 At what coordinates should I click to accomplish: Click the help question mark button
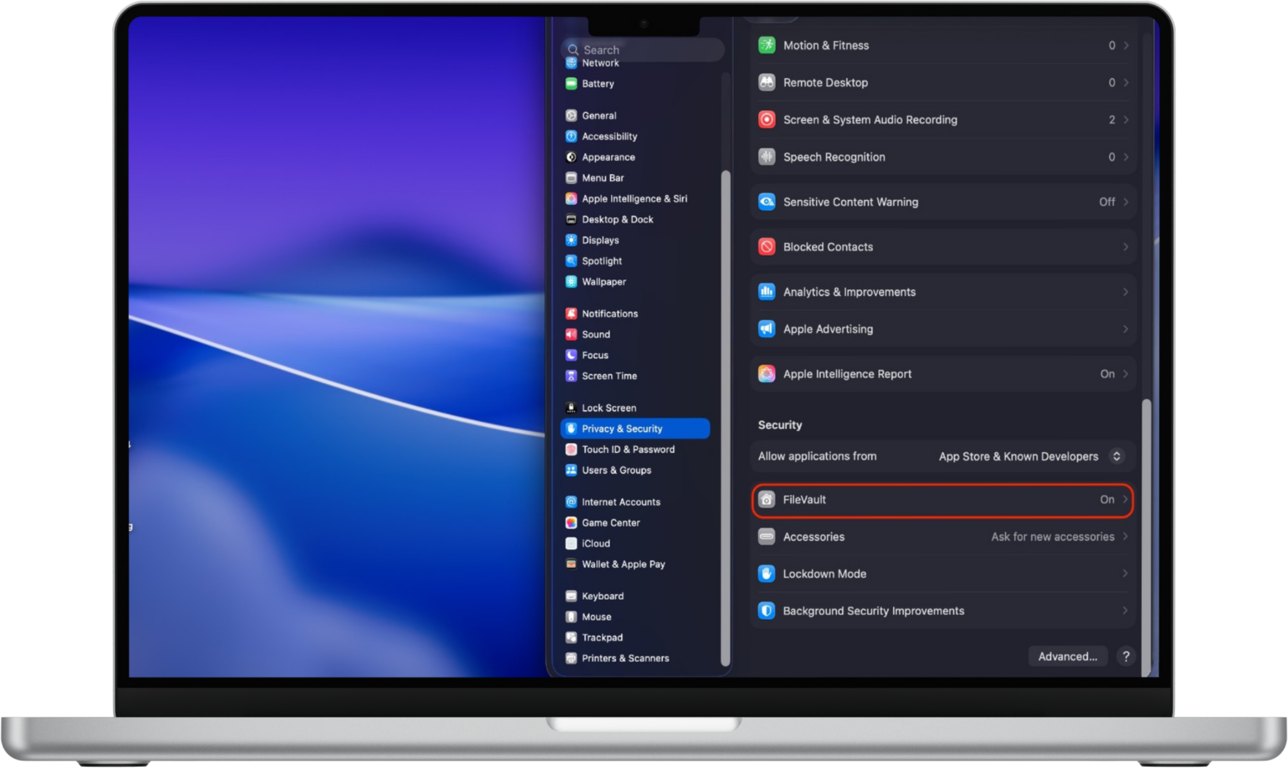pos(1126,656)
